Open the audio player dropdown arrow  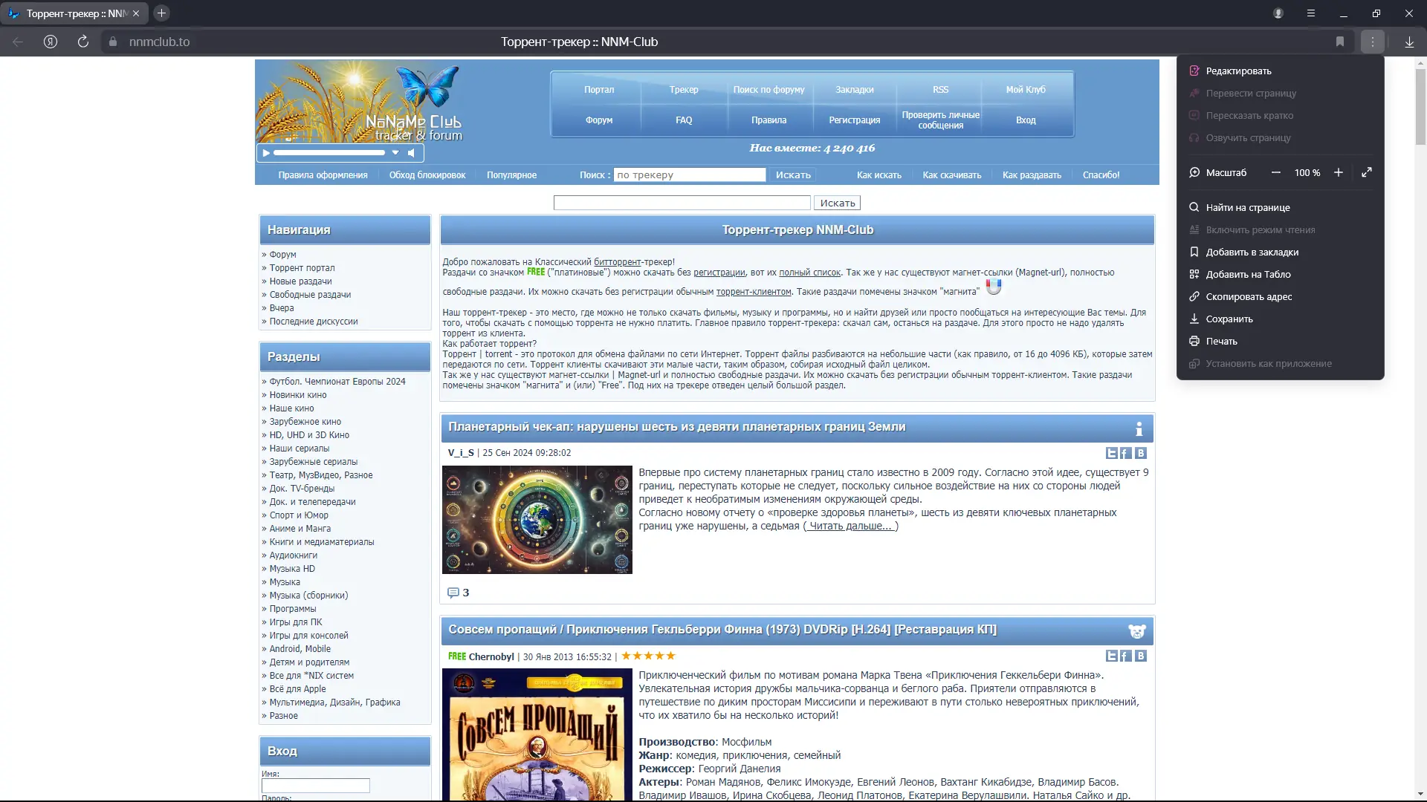tap(395, 153)
